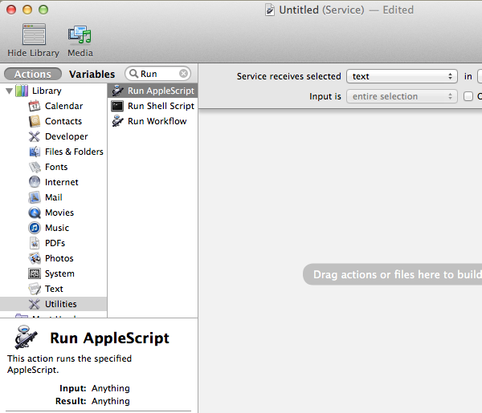This screenshot has height=413, width=482.
Task: Switch to the Variables tab
Action: [x=92, y=75]
